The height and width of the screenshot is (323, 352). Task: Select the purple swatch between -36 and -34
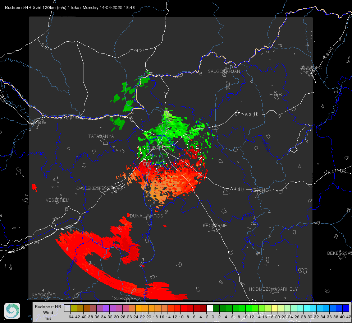point(100,308)
